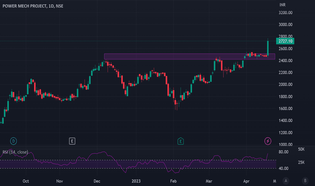Click the 2000.00 price axis label
315x186 pixels.
point(286,85)
